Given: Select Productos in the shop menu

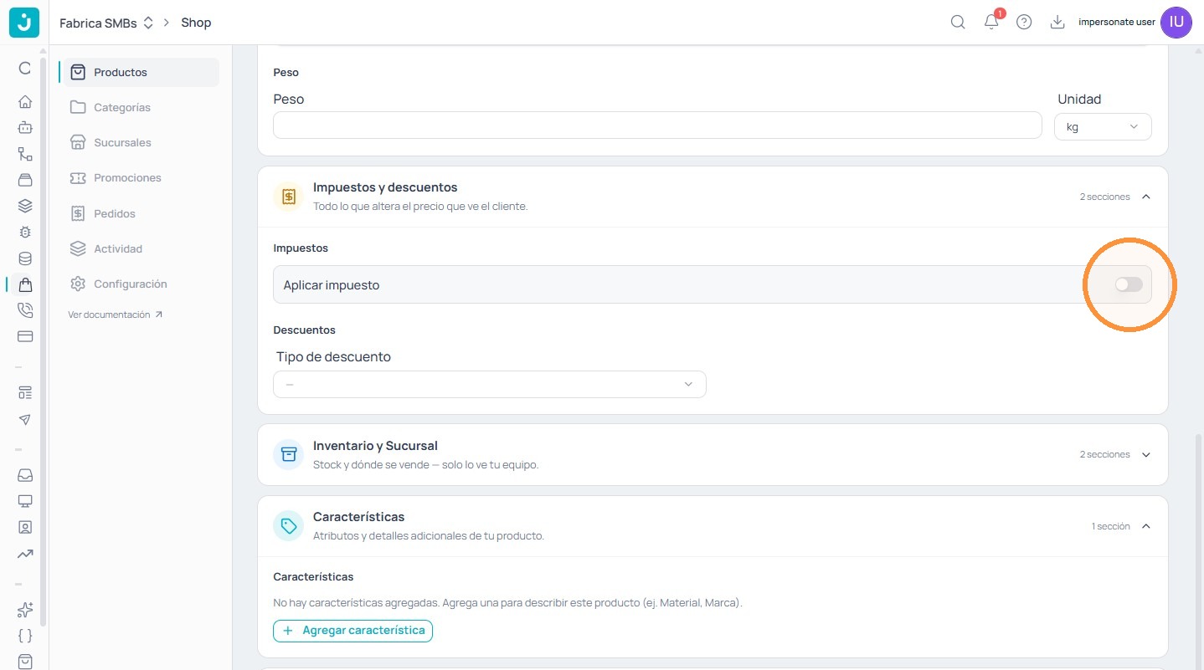Looking at the screenshot, I should (x=140, y=72).
